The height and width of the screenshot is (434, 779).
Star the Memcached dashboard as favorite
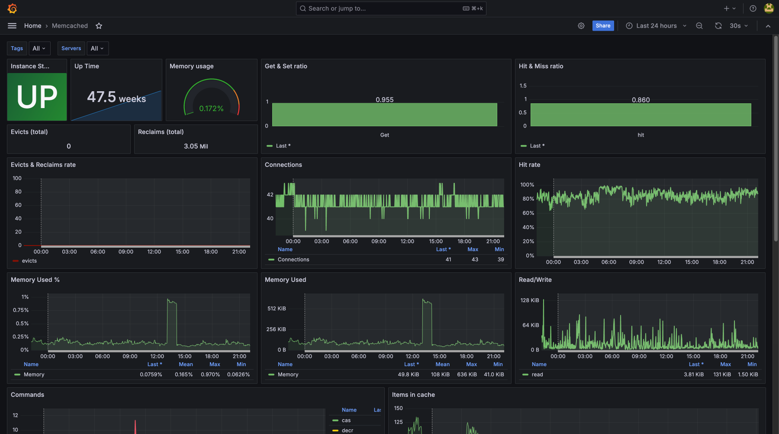(99, 26)
